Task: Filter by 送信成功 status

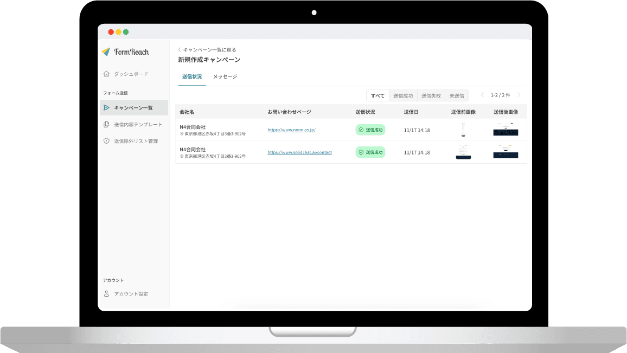Action: [402, 96]
